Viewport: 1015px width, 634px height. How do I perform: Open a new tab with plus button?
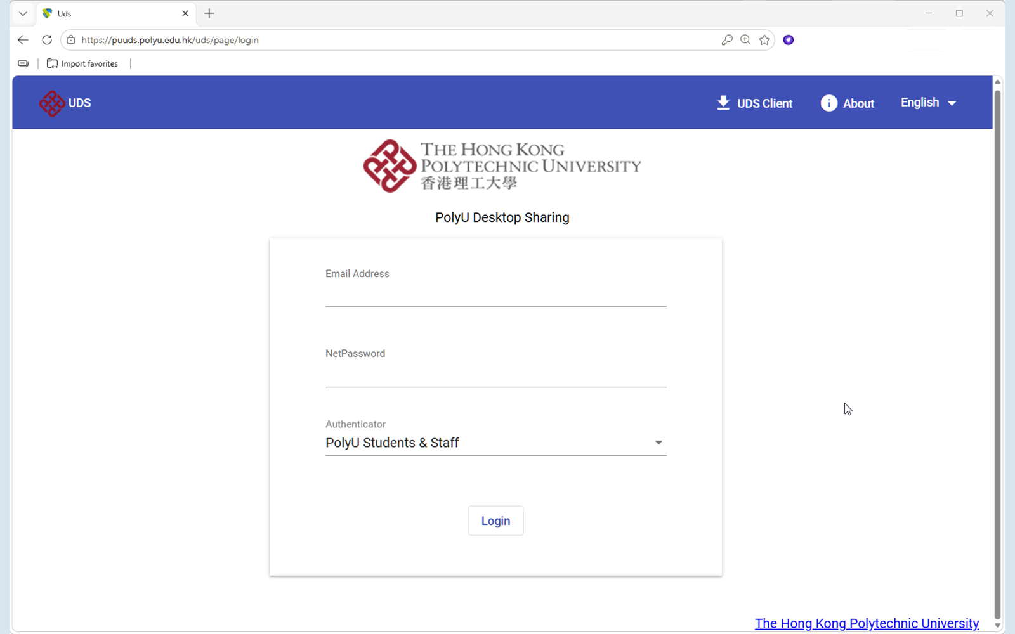tap(209, 13)
